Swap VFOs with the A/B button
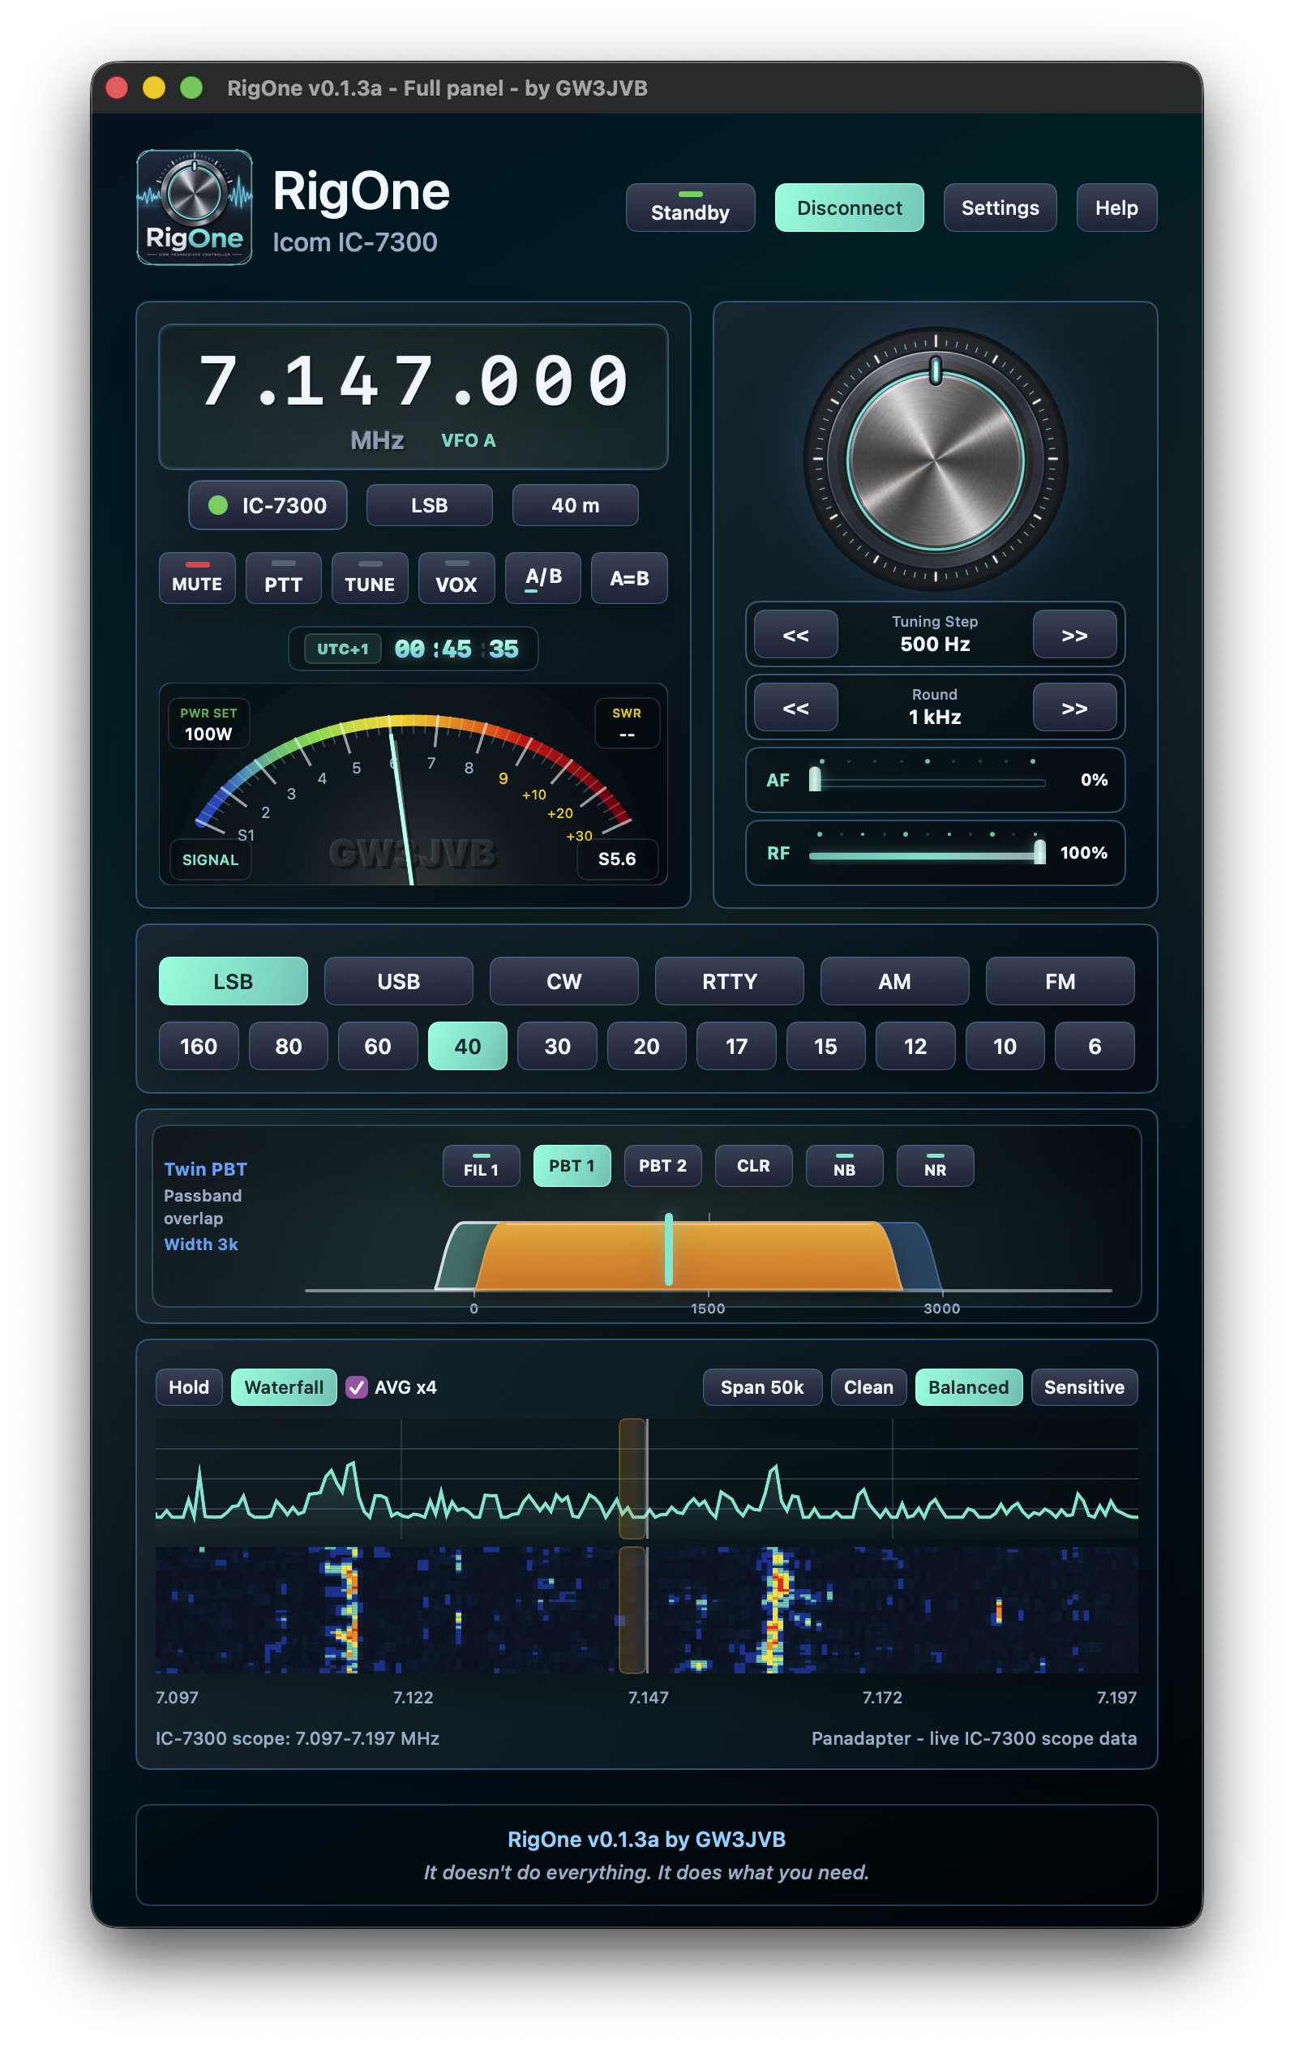This screenshot has width=1294, height=2048. (x=542, y=578)
